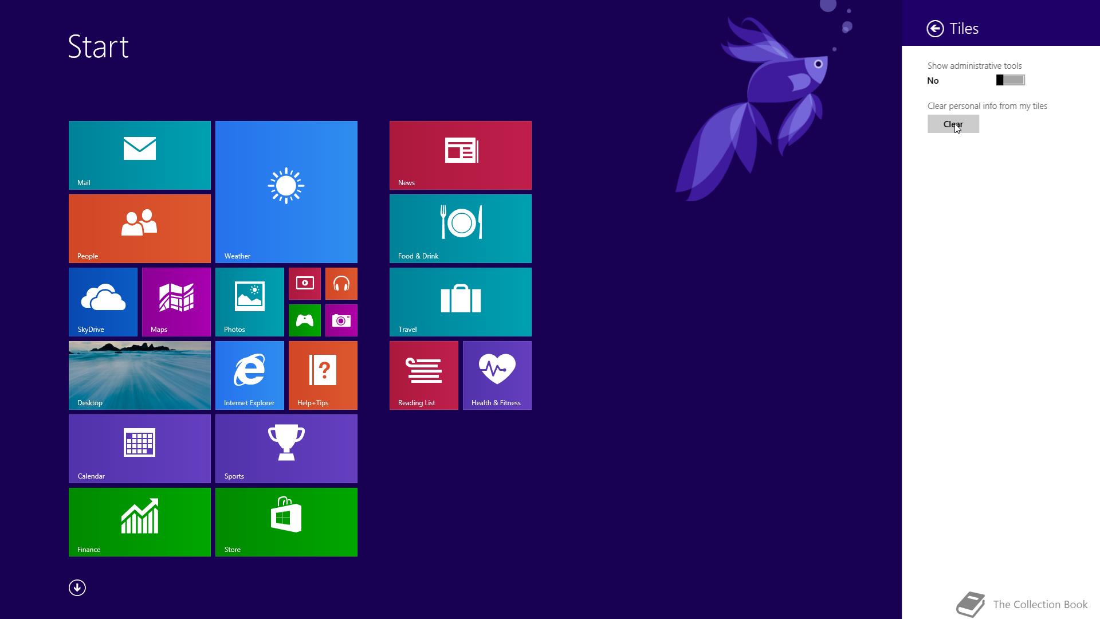Open the Photos tile
Screen dimensions: 1100x619
[x=250, y=302]
